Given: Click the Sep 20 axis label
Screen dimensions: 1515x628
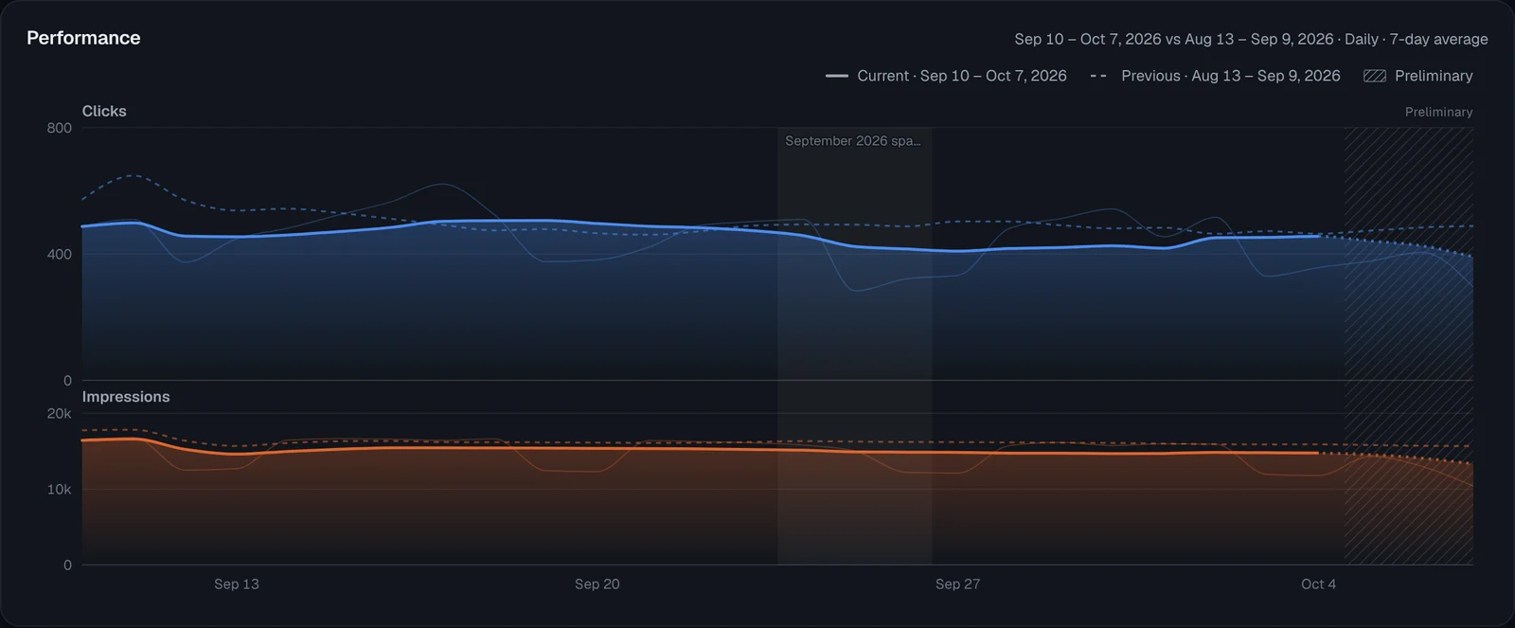Looking at the screenshot, I should coord(597,584).
